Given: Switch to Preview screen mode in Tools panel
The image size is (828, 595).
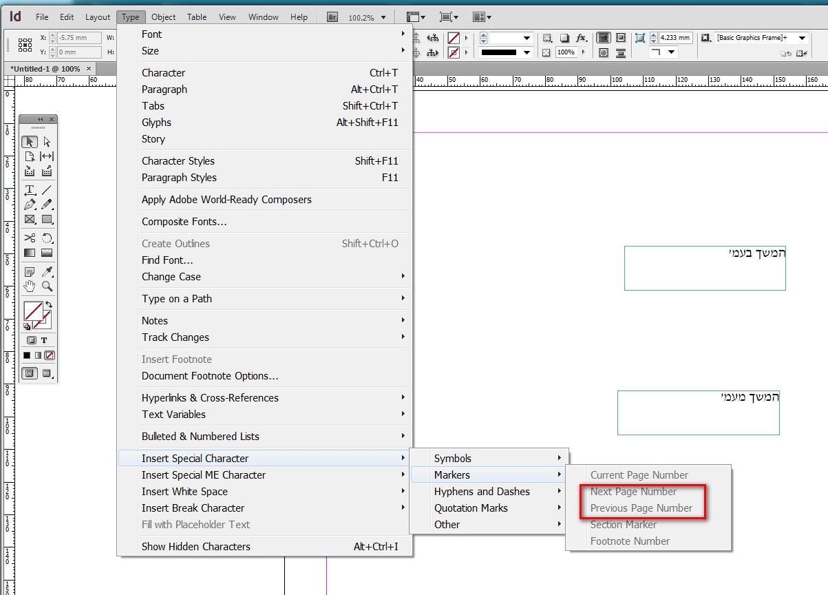Looking at the screenshot, I should pyautogui.click(x=47, y=373).
